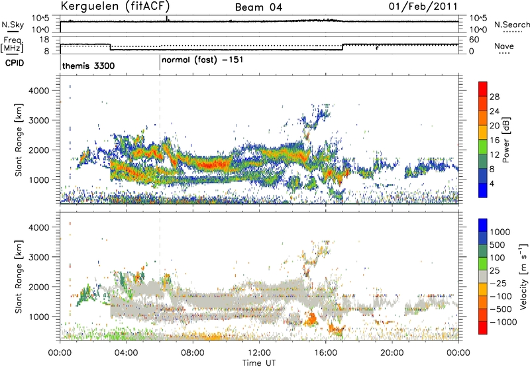Click the 'N.Search' legend label
This screenshot has width=530, height=367.
tap(511, 25)
